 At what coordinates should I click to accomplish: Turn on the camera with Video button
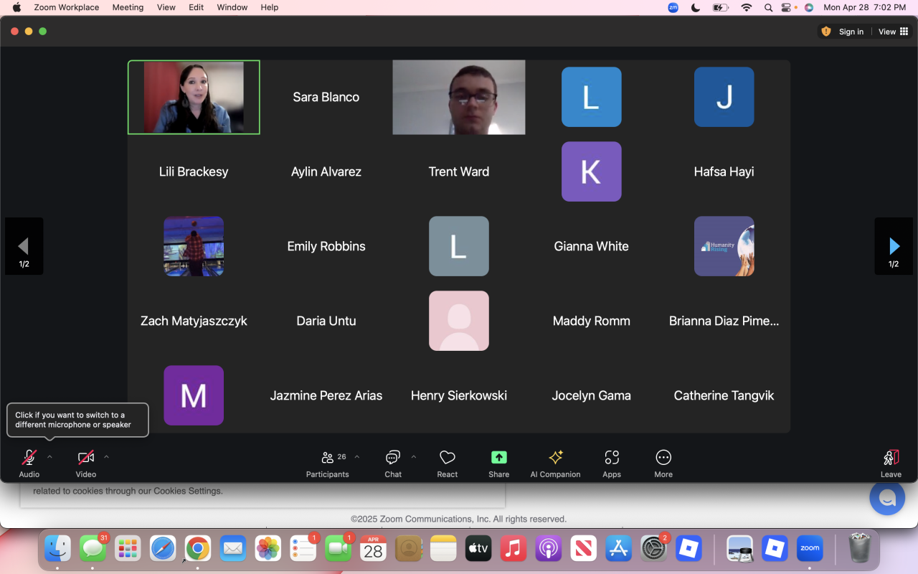pyautogui.click(x=86, y=463)
